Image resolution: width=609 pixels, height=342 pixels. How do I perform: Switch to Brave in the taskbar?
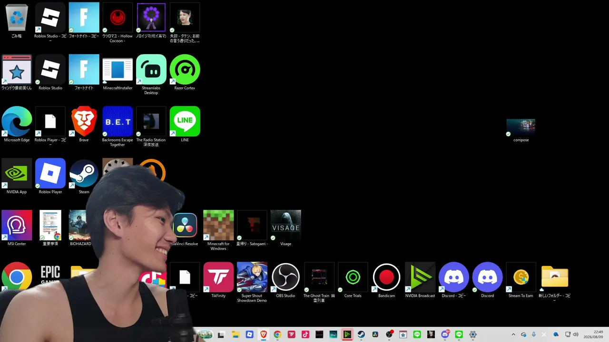[264, 334]
